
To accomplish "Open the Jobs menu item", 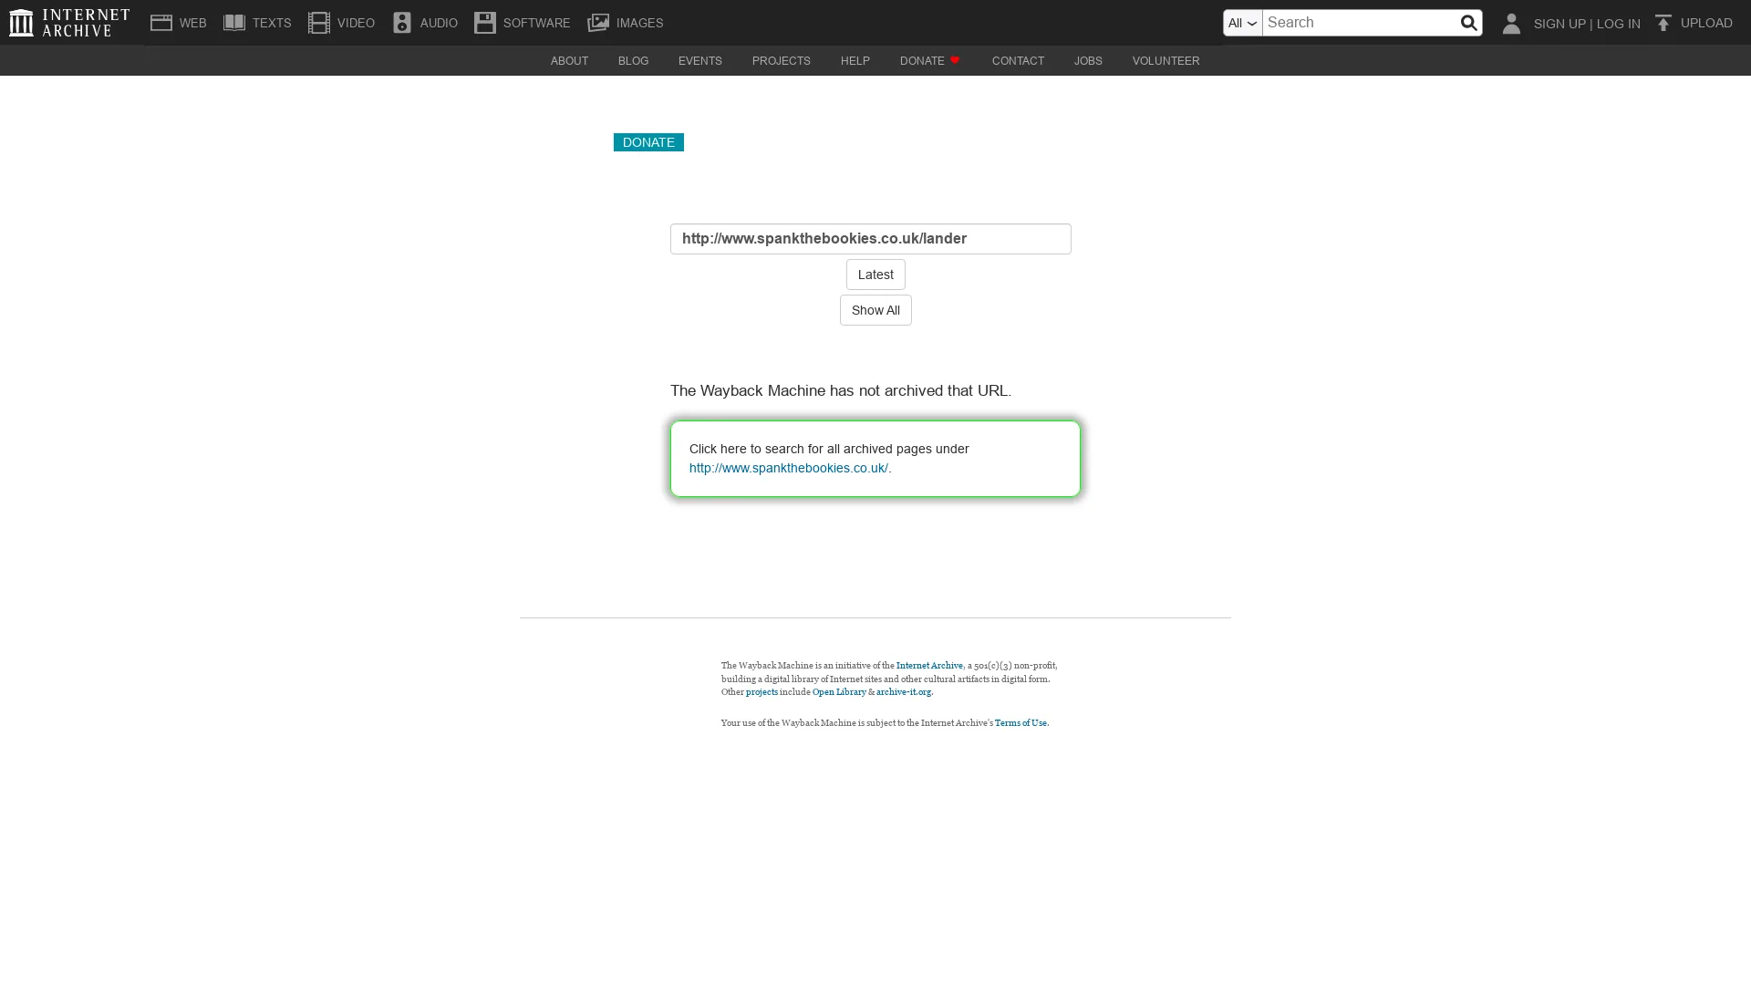I will (1088, 61).
